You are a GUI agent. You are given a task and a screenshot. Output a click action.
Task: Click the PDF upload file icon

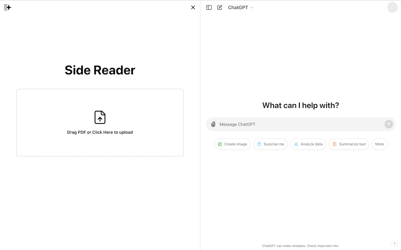pos(100,117)
